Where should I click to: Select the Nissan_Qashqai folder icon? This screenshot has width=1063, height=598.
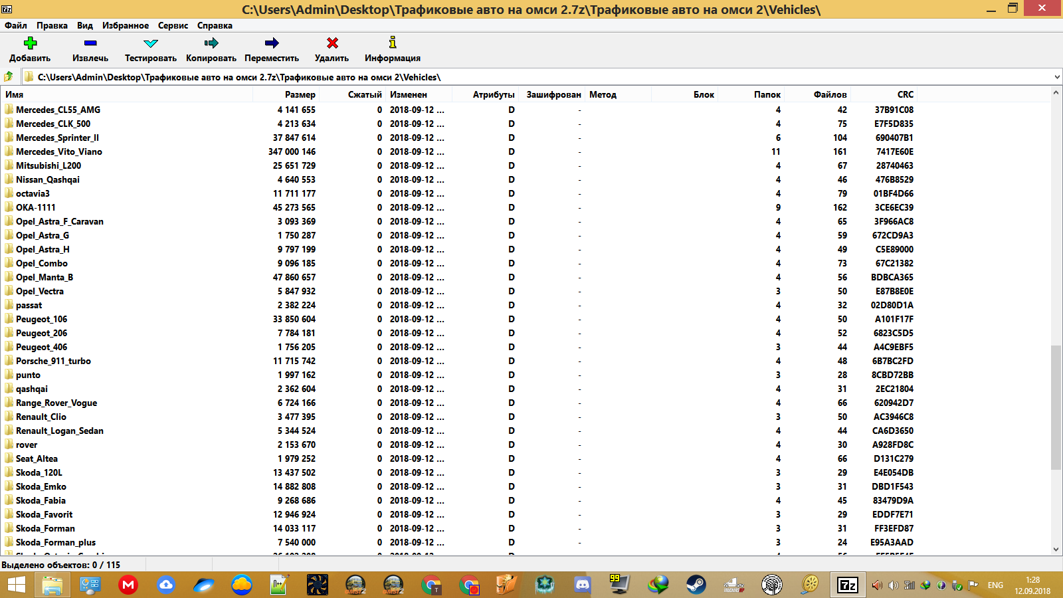point(9,179)
